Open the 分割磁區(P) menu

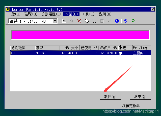coord(51,14)
